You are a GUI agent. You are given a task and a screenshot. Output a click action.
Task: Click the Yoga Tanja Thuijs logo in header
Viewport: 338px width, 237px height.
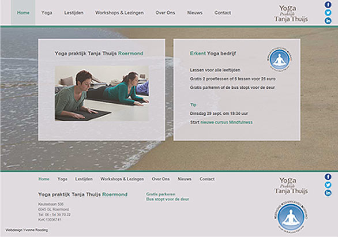[x=291, y=14]
